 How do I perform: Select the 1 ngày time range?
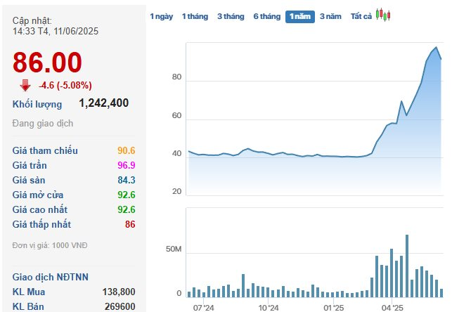161,16
